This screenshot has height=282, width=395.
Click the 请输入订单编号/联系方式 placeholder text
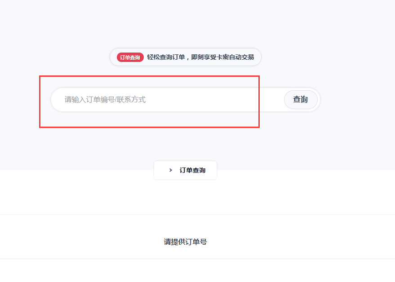[x=105, y=100]
